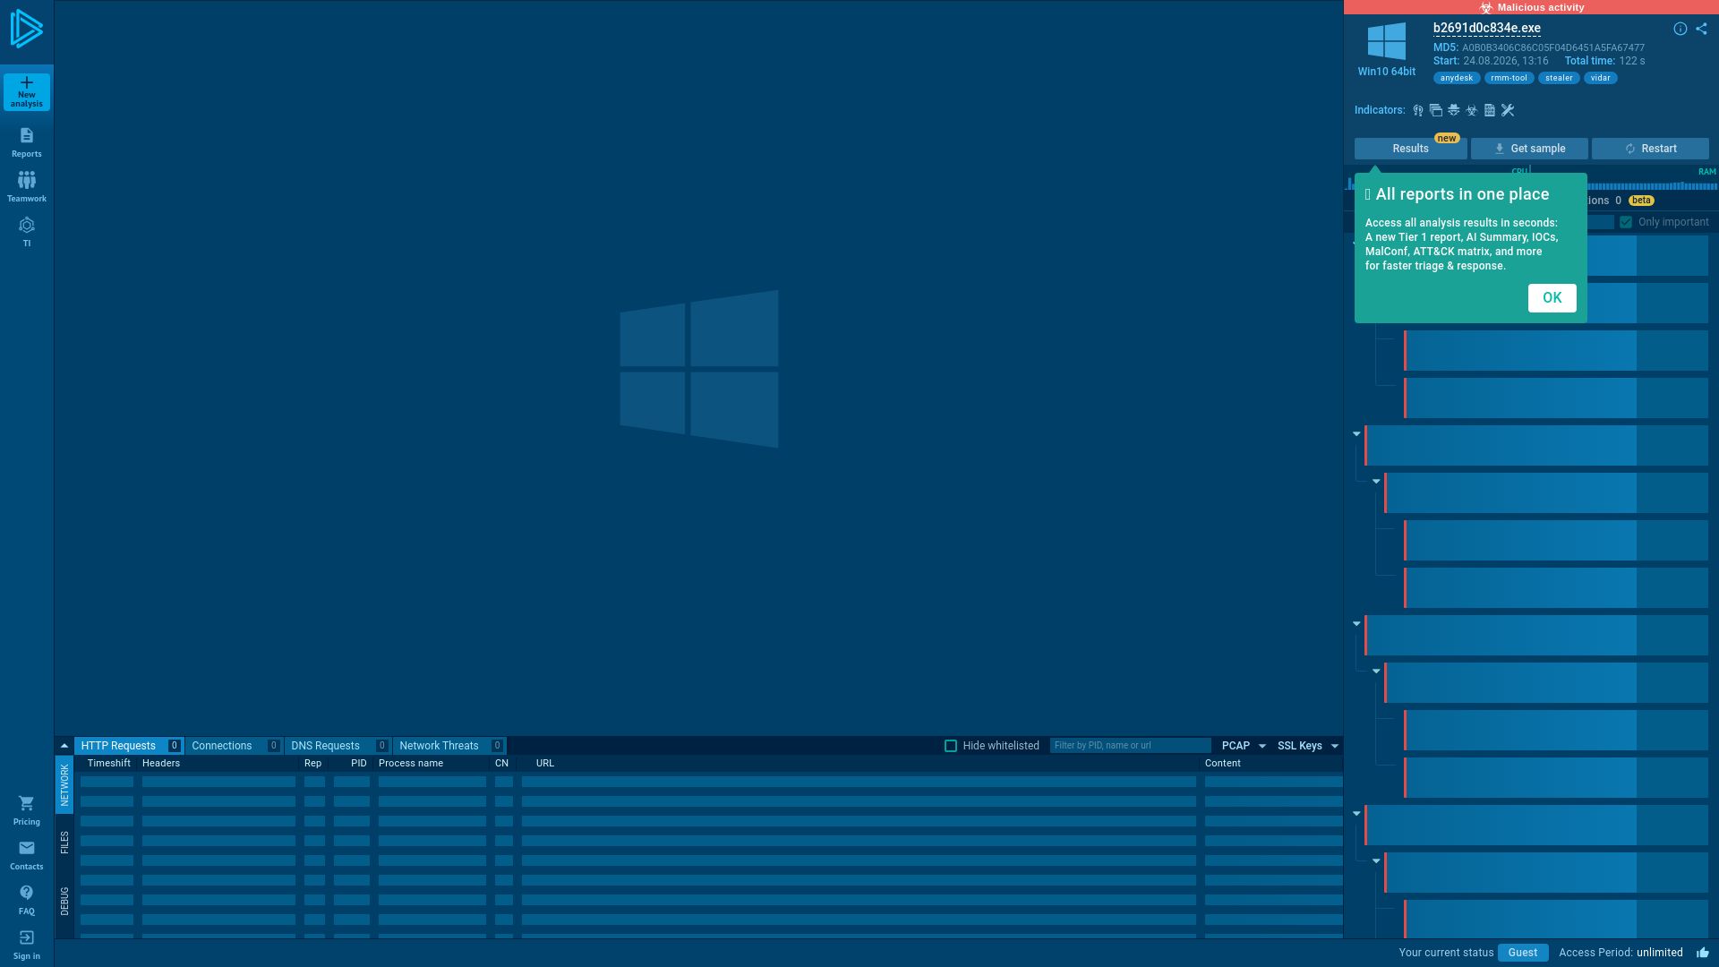
Task: Click the Process name column header
Action: click(411, 764)
